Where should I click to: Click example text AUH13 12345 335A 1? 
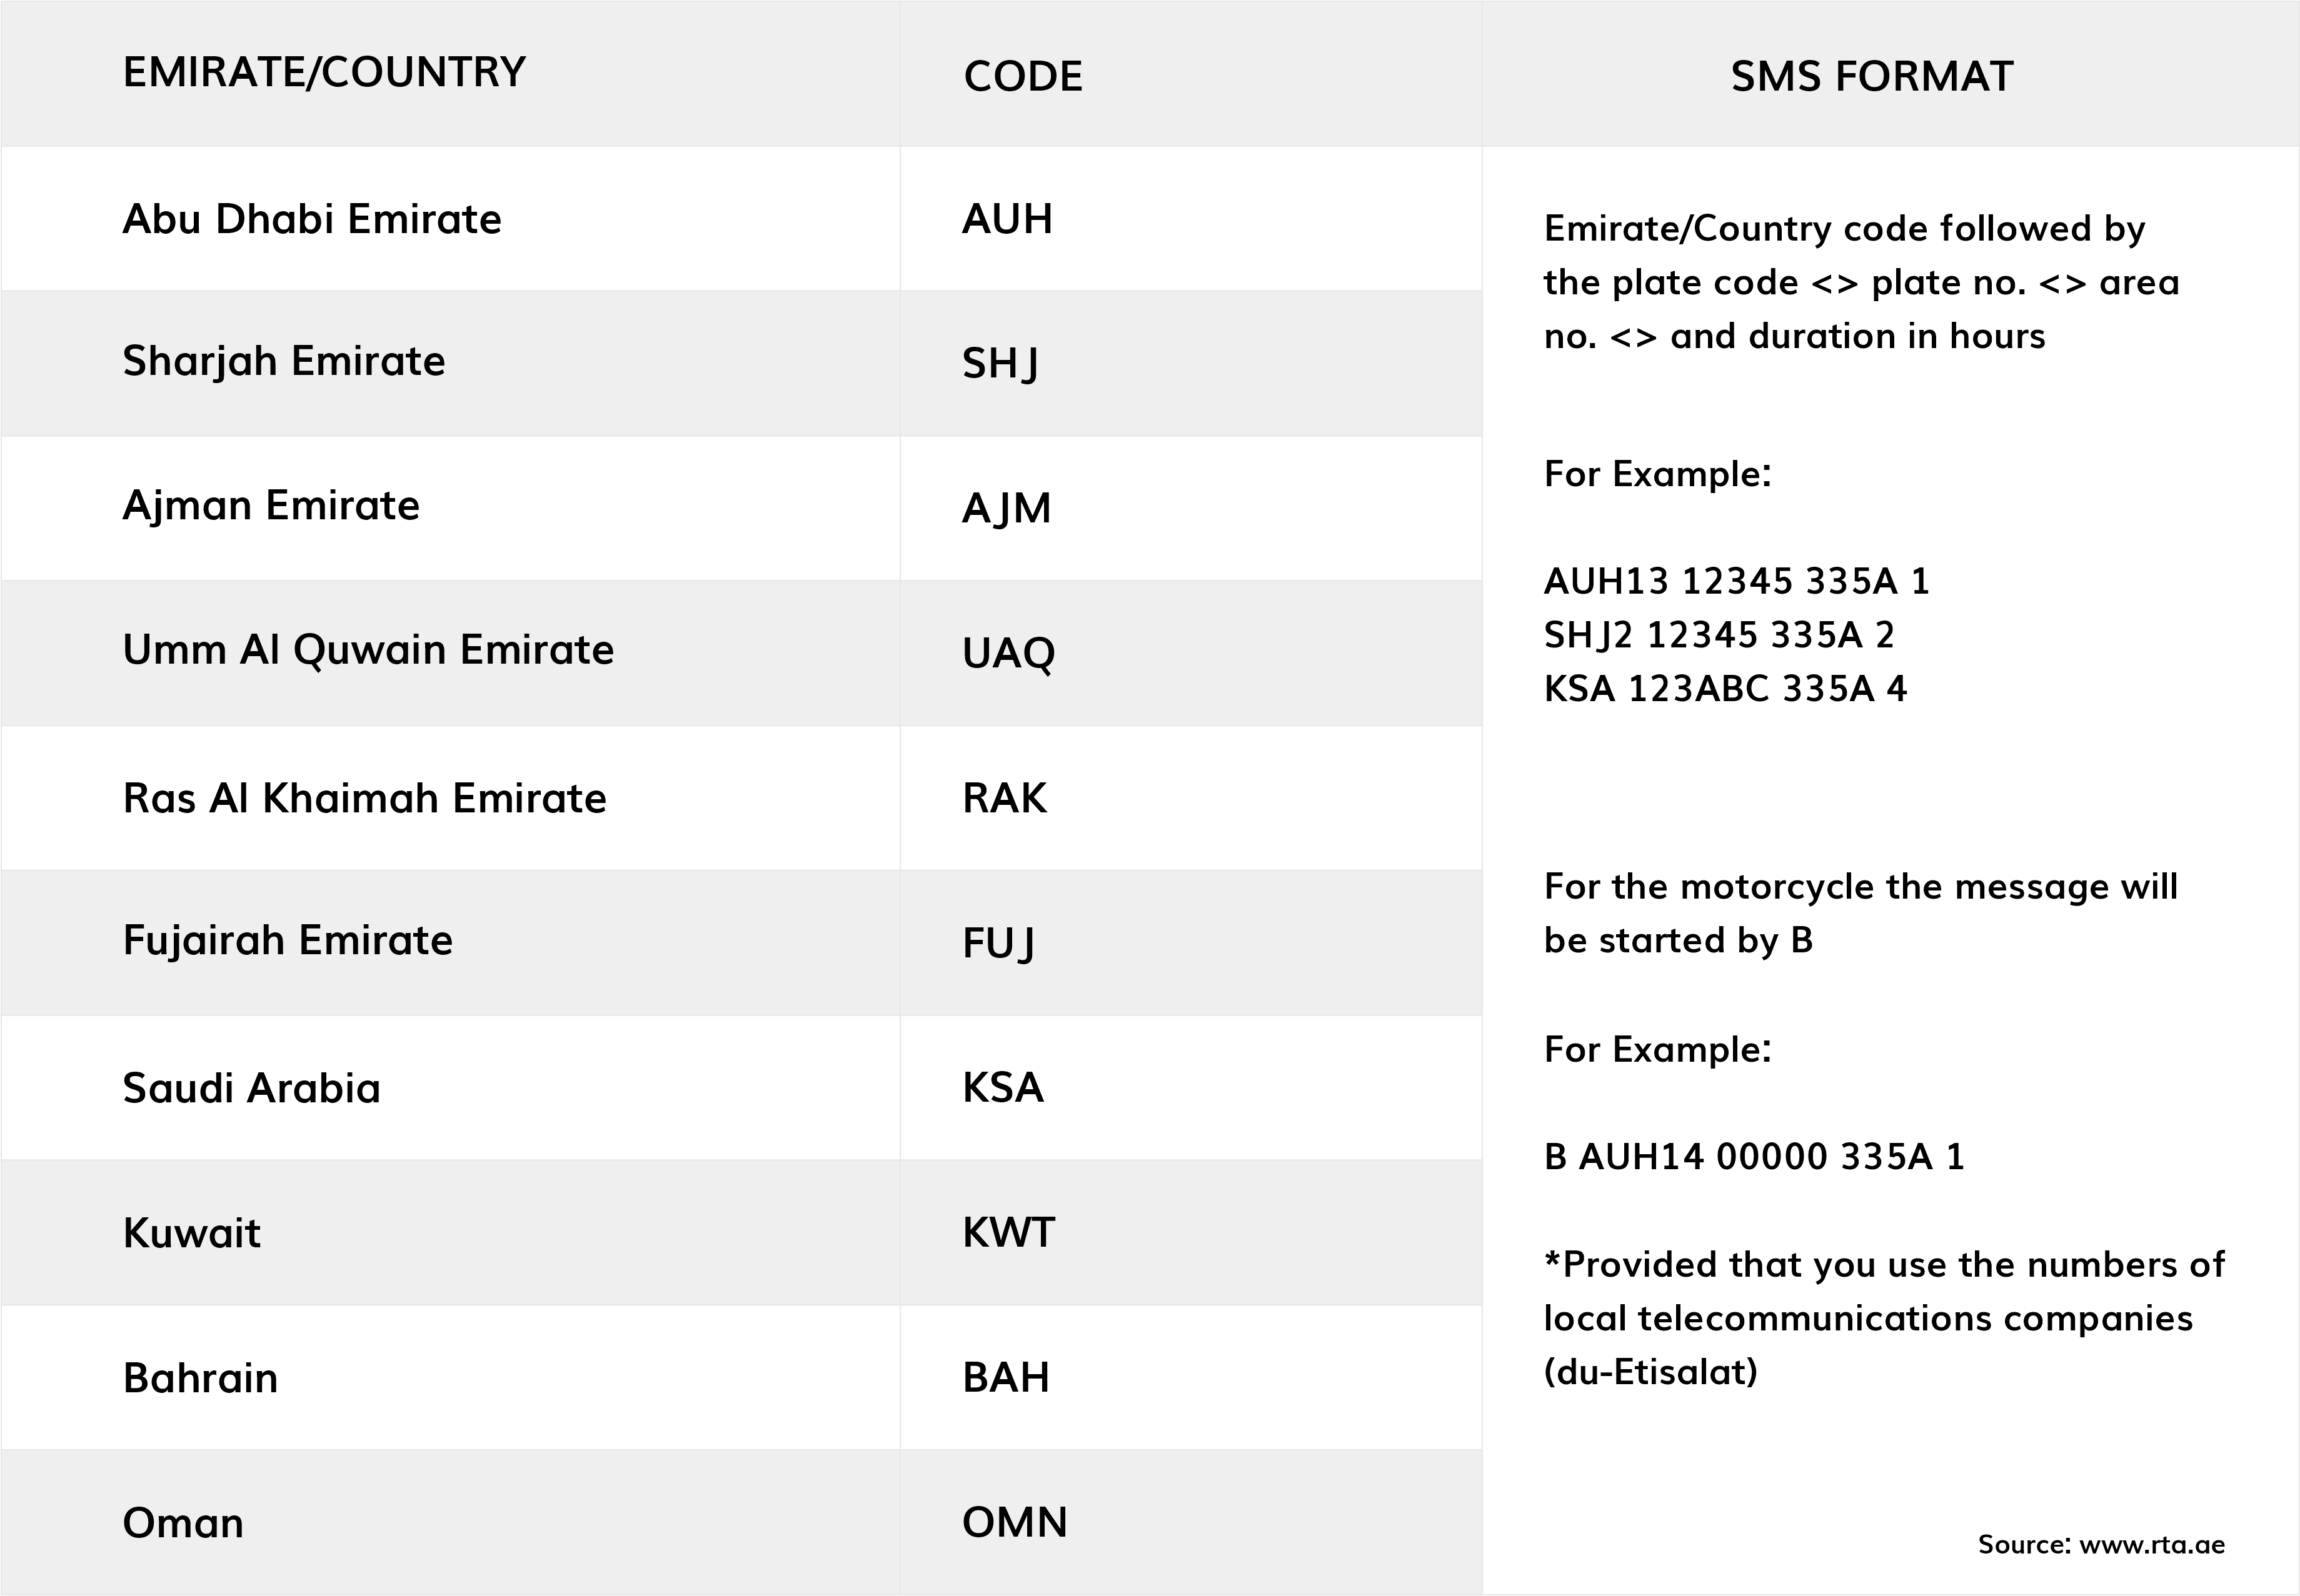tap(1737, 581)
